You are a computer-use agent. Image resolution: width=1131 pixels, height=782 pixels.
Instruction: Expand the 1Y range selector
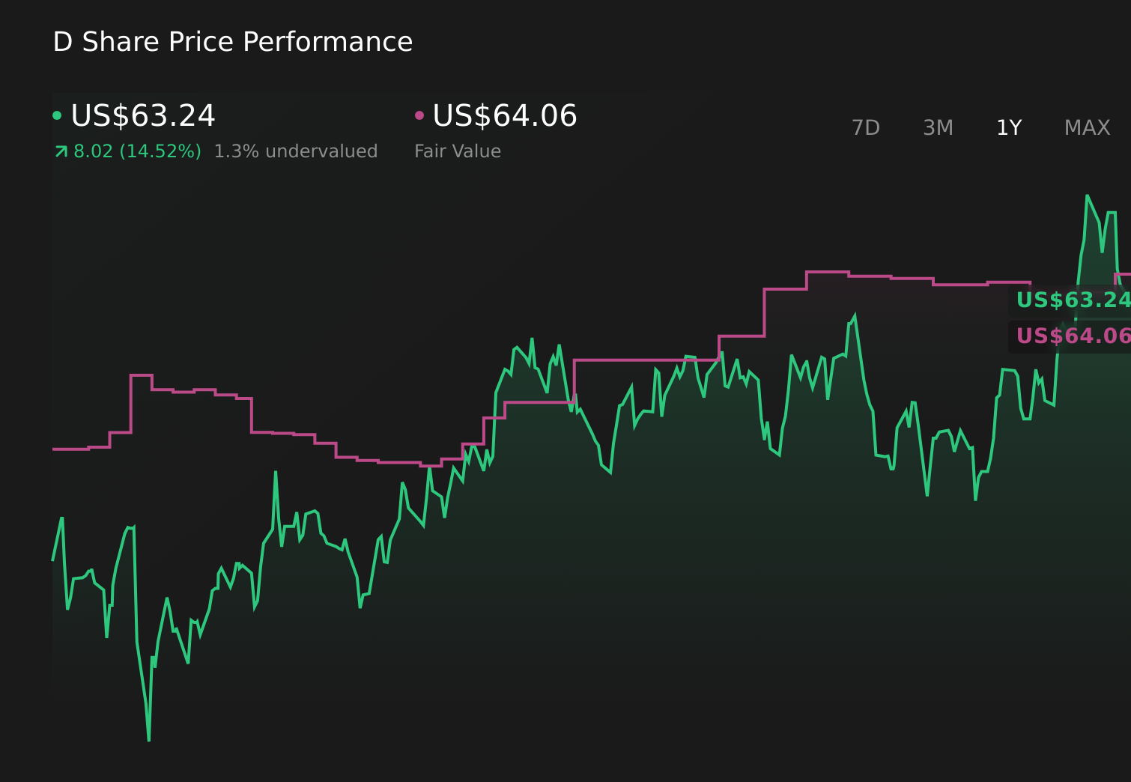pyautogui.click(x=1008, y=128)
